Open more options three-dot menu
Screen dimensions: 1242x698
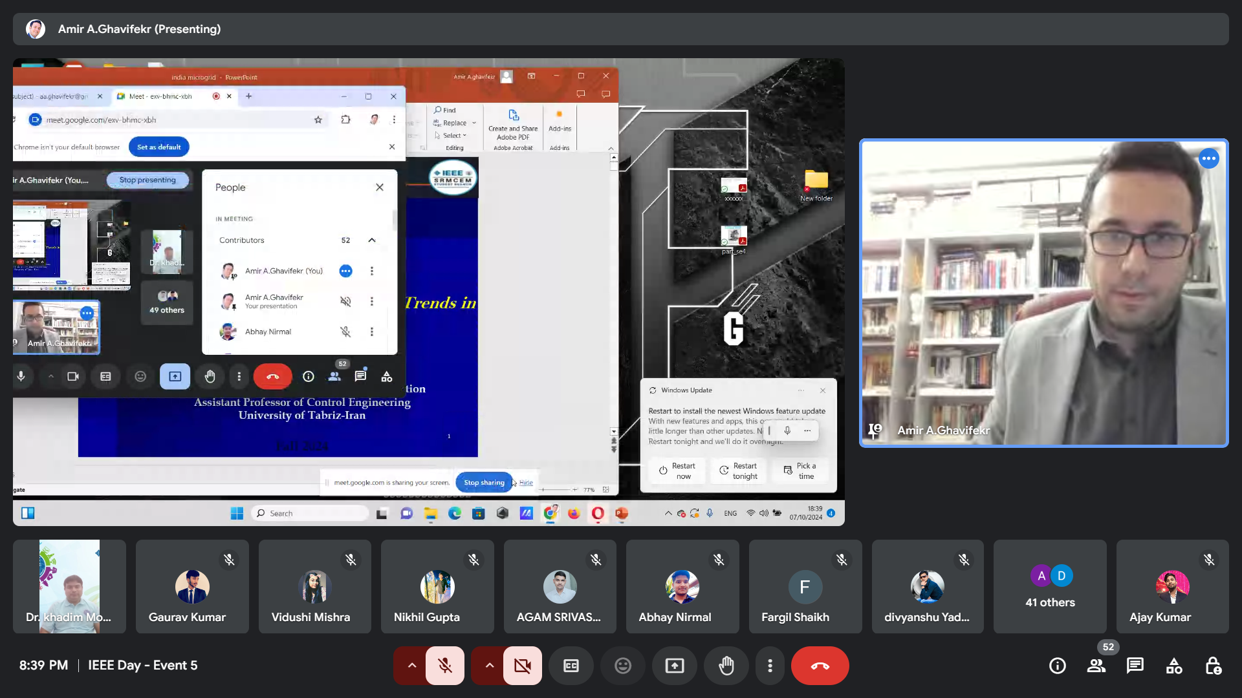coord(770,666)
